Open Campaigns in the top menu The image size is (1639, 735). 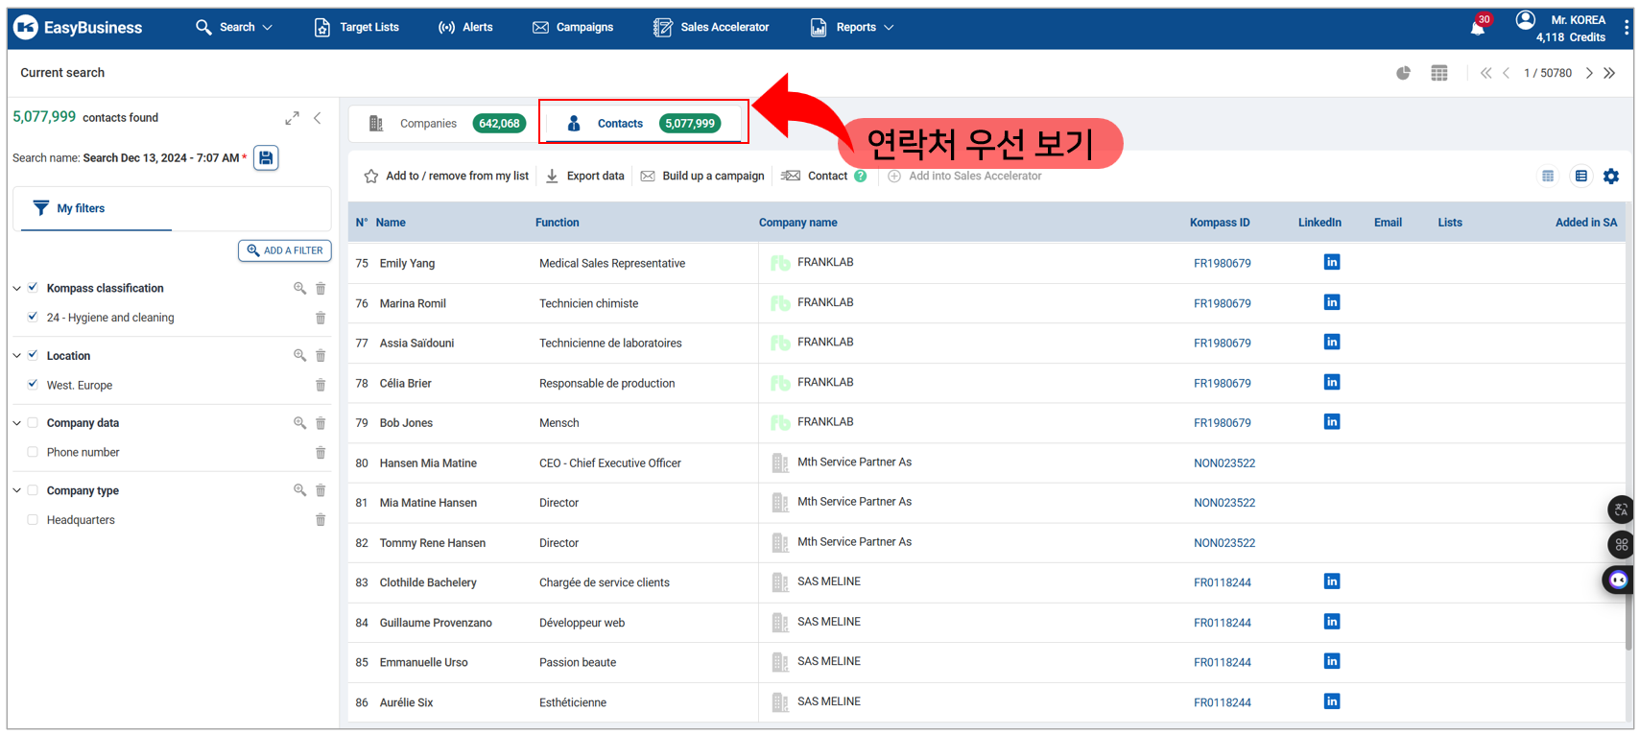(573, 27)
